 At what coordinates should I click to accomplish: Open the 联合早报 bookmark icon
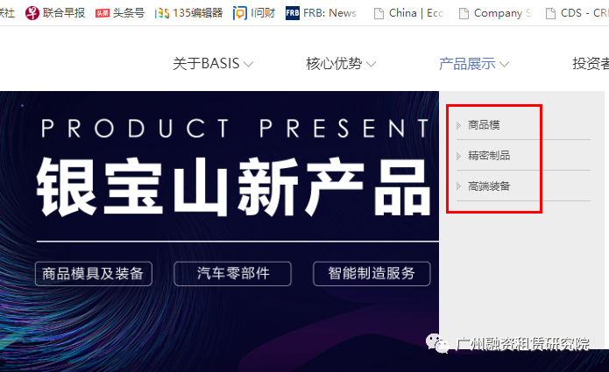32,13
